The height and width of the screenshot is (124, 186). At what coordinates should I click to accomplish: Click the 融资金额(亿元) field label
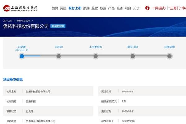pyautogui.click(x=109, y=101)
